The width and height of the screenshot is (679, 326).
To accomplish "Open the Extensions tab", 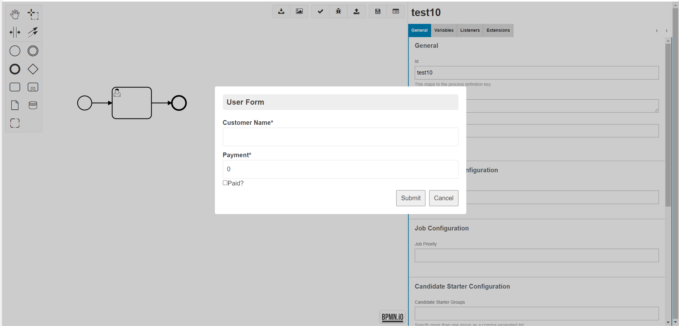I will tap(498, 30).
